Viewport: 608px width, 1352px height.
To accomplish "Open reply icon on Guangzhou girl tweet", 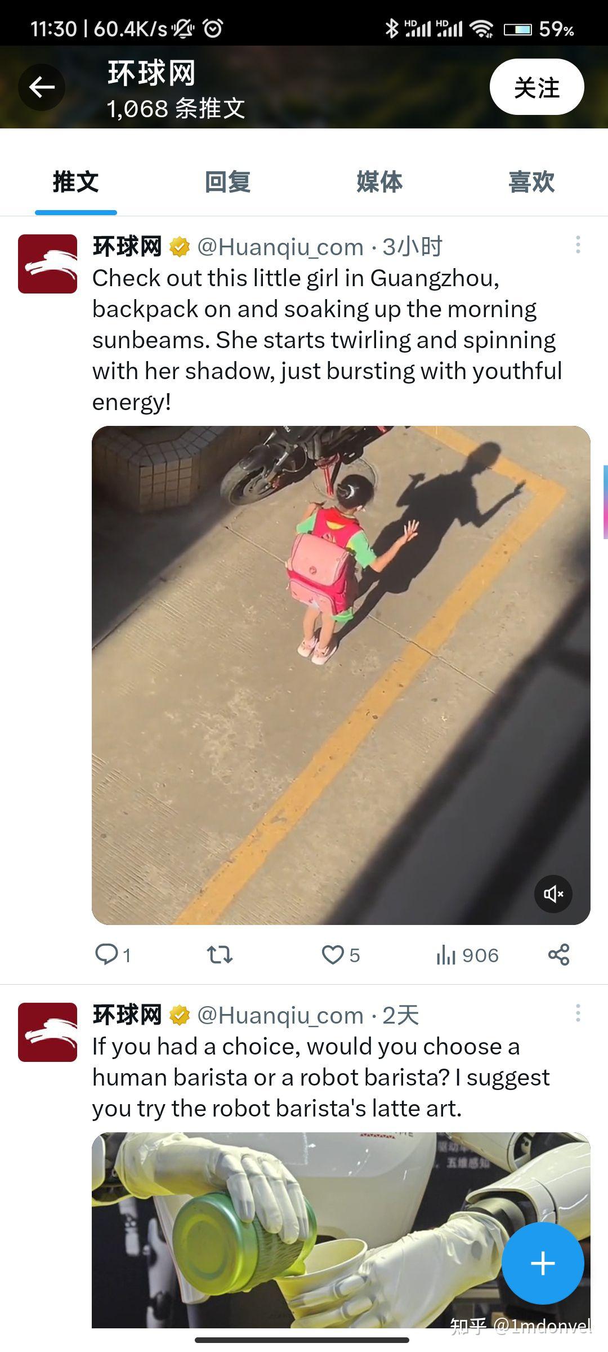I will click(x=106, y=954).
